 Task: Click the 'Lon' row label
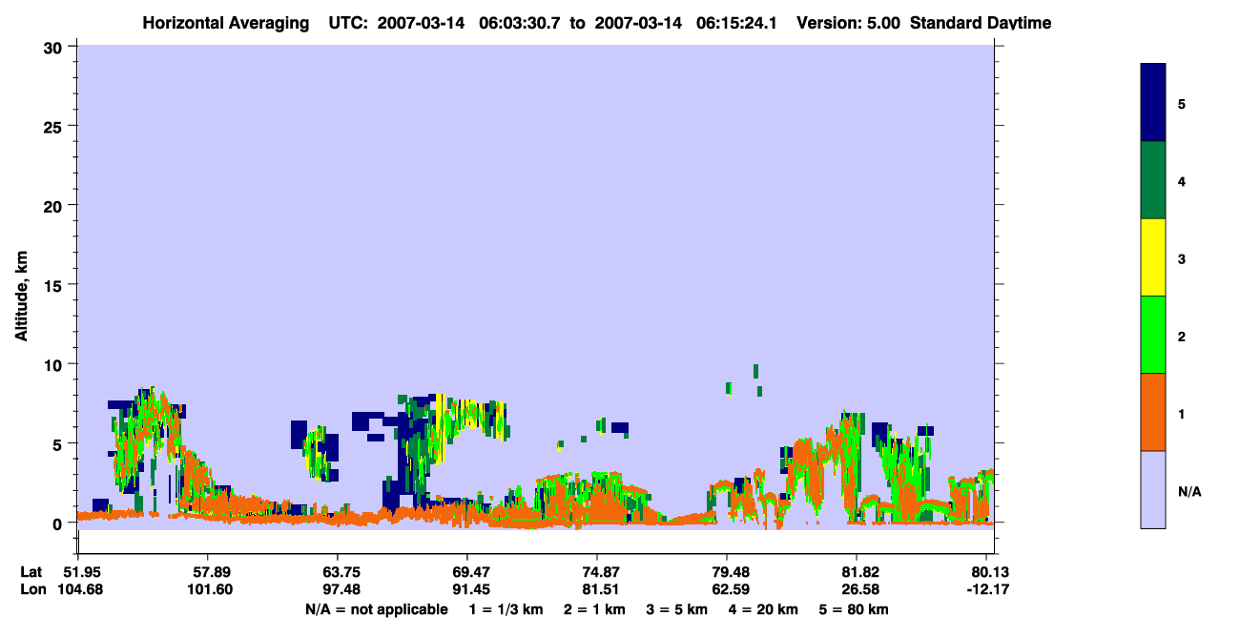tap(32, 589)
